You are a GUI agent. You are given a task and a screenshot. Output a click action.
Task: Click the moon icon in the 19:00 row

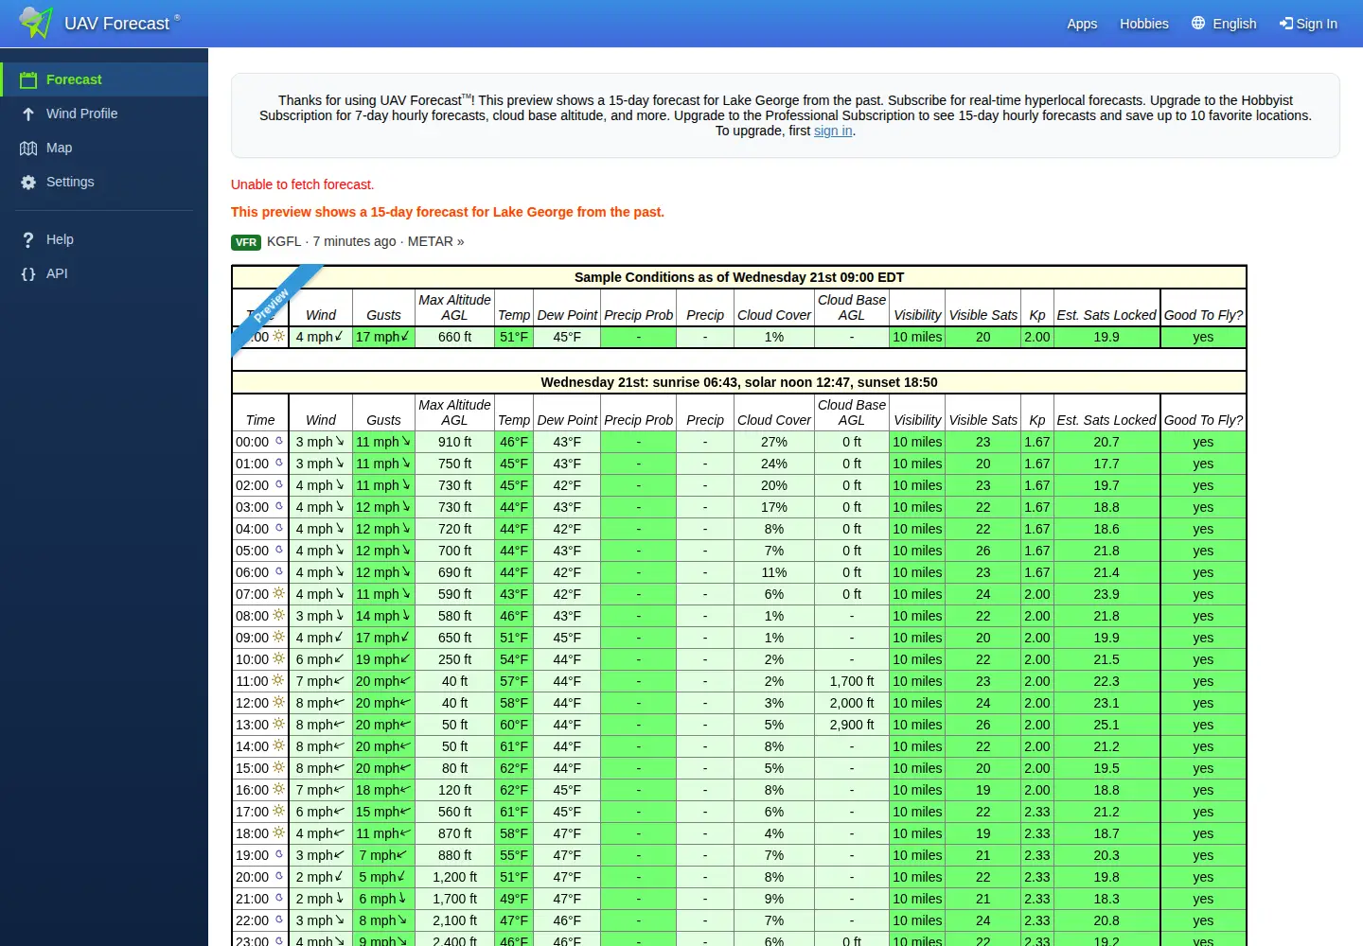tap(279, 854)
